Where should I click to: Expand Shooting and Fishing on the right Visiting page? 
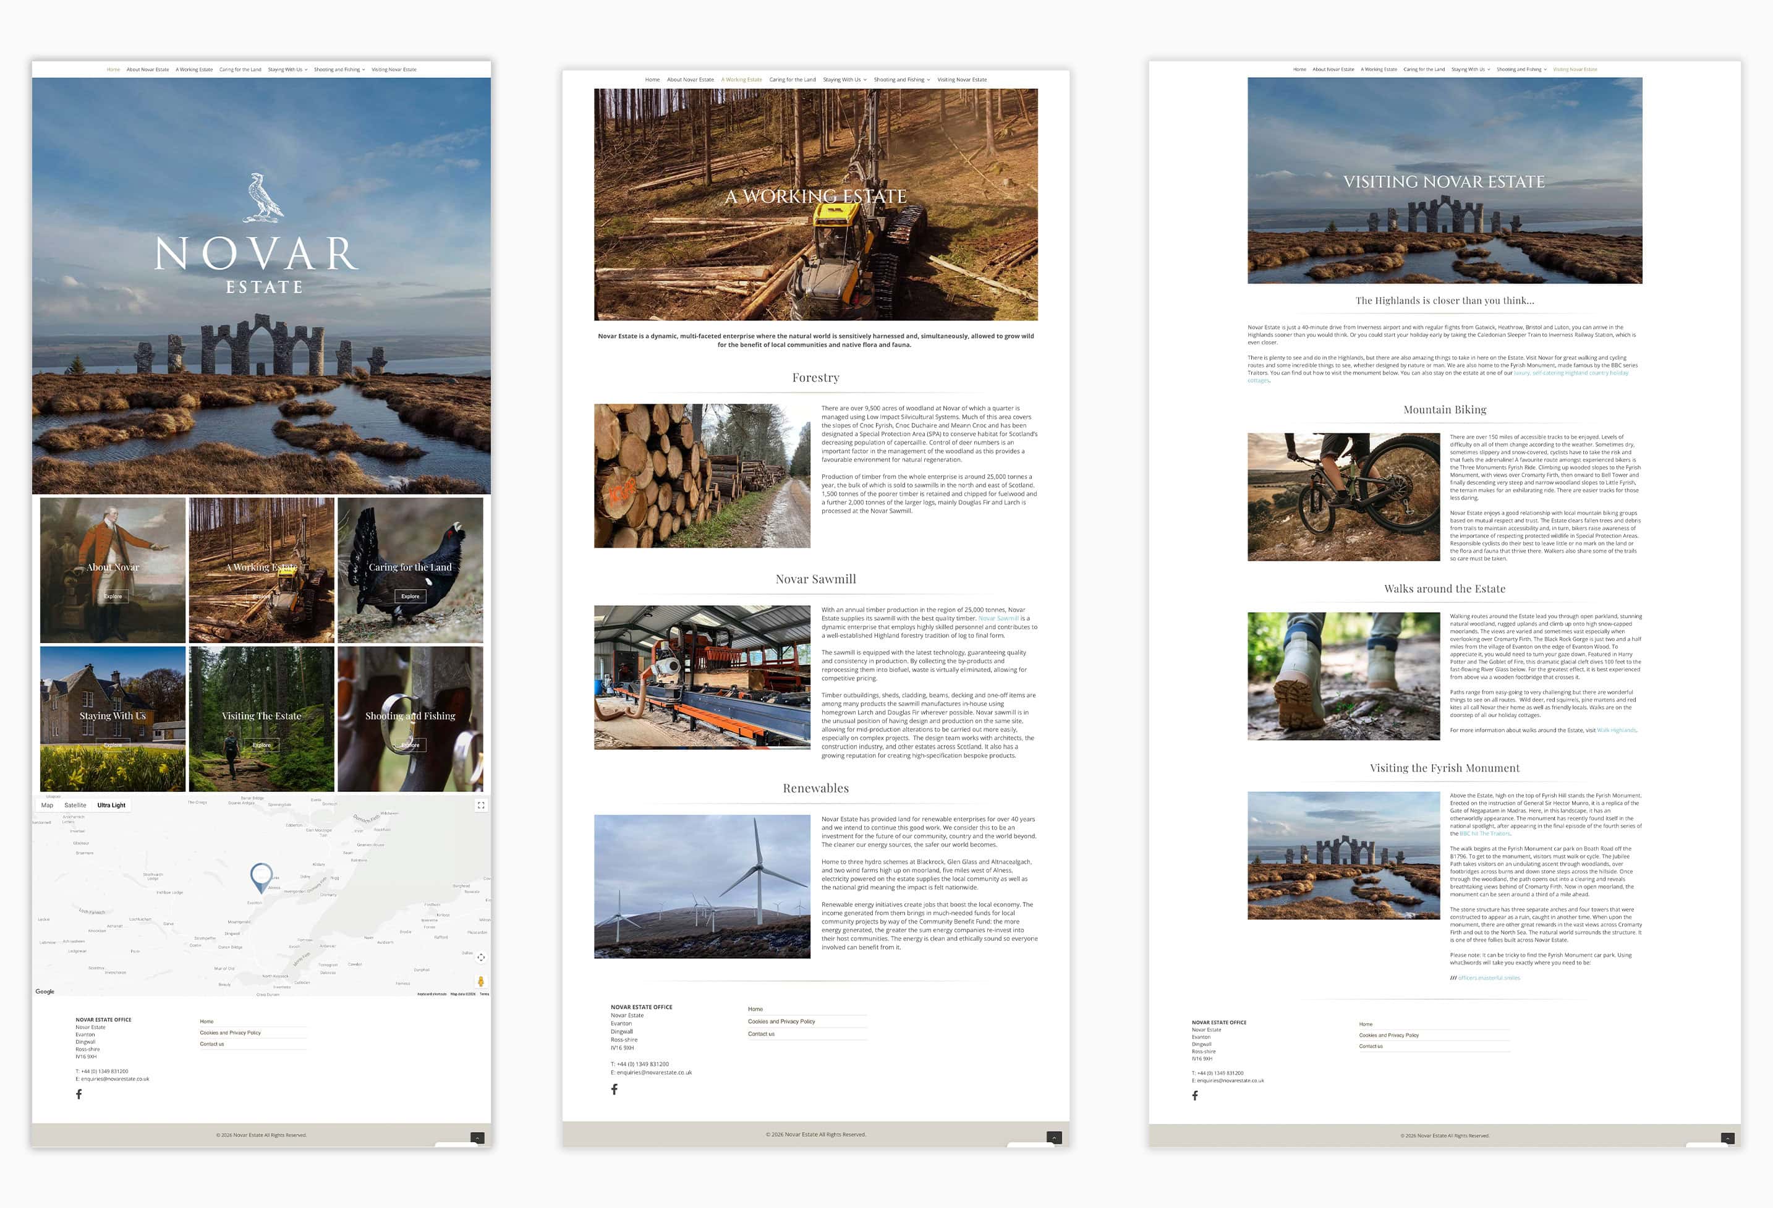tap(1522, 69)
